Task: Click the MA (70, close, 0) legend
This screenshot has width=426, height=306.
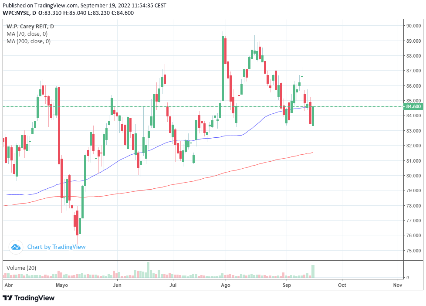Action: click(27, 34)
